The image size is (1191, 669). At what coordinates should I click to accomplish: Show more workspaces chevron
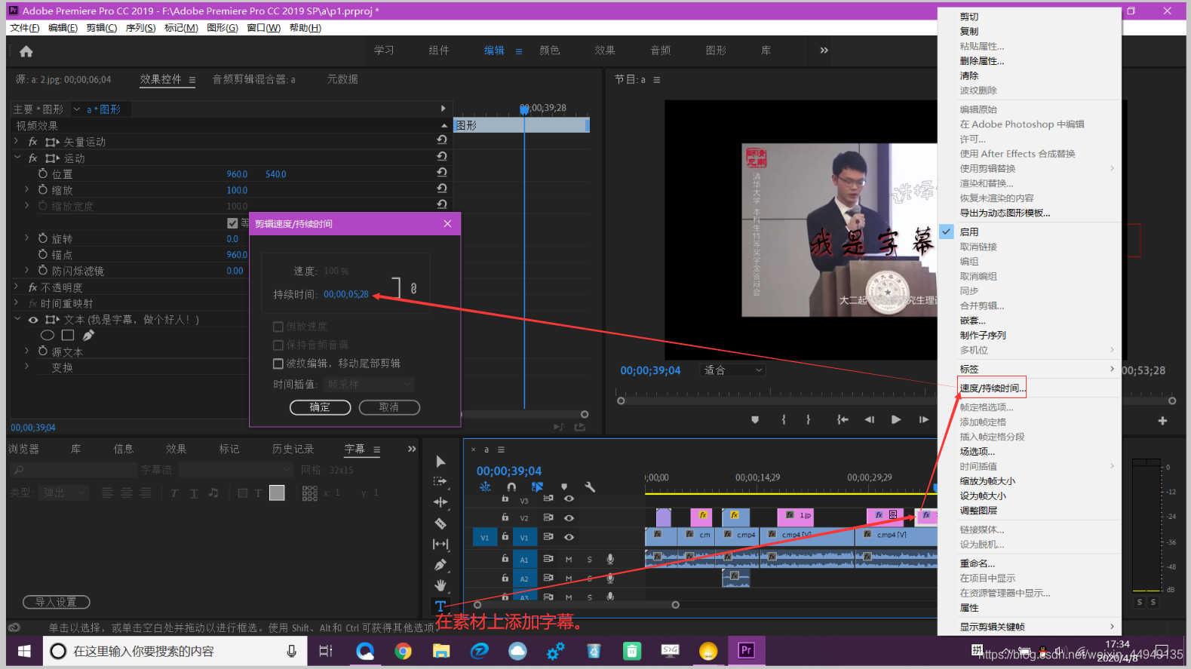824,51
